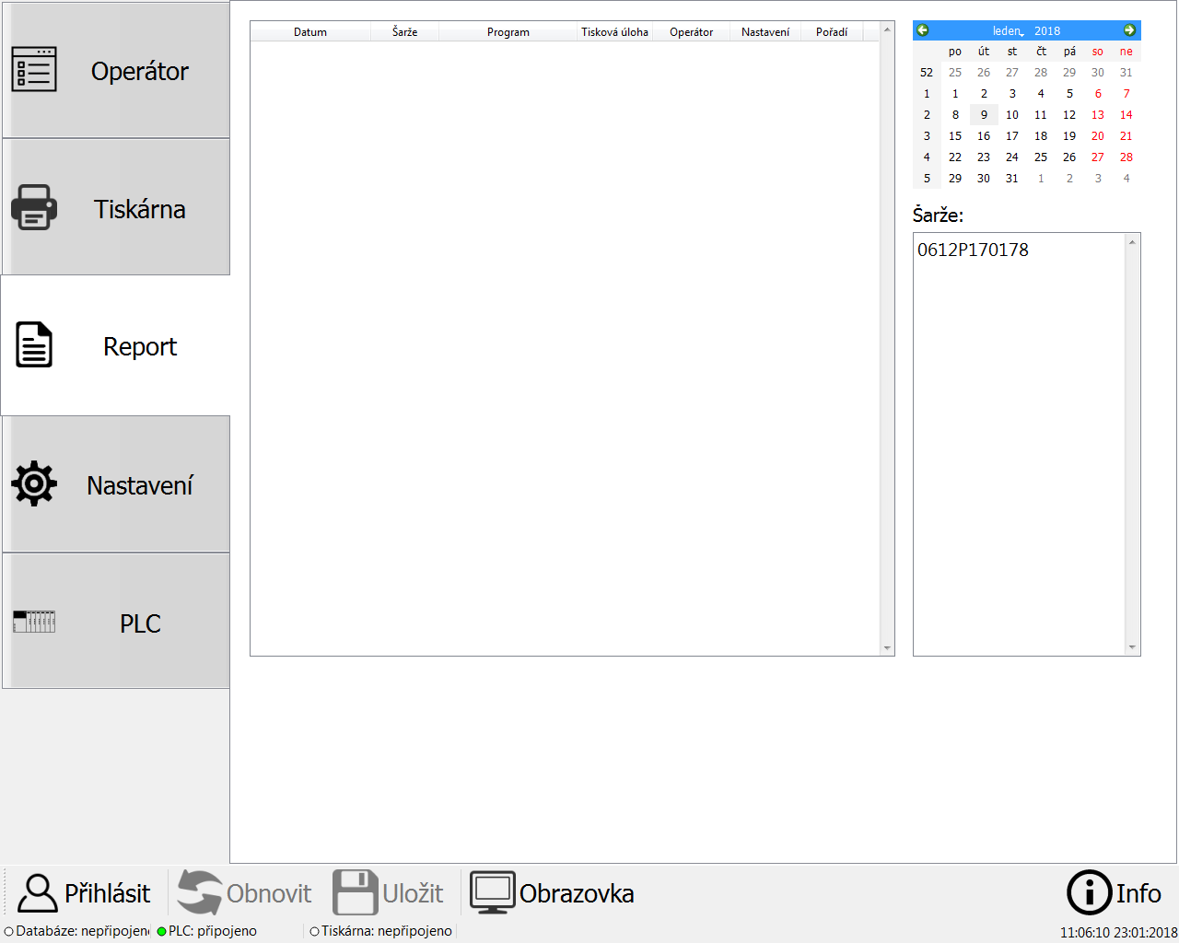Screen dimensions: 1179x943
Task: Go to next month with green right arrow
Action: [x=1129, y=30]
